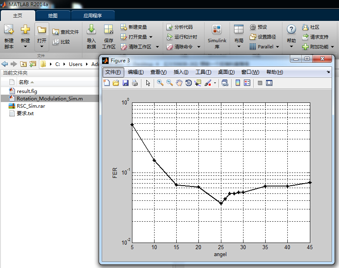Expand the Parallel dropdown
Image resolution: width=339 pixels, height=268 pixels.
point(278,47)
